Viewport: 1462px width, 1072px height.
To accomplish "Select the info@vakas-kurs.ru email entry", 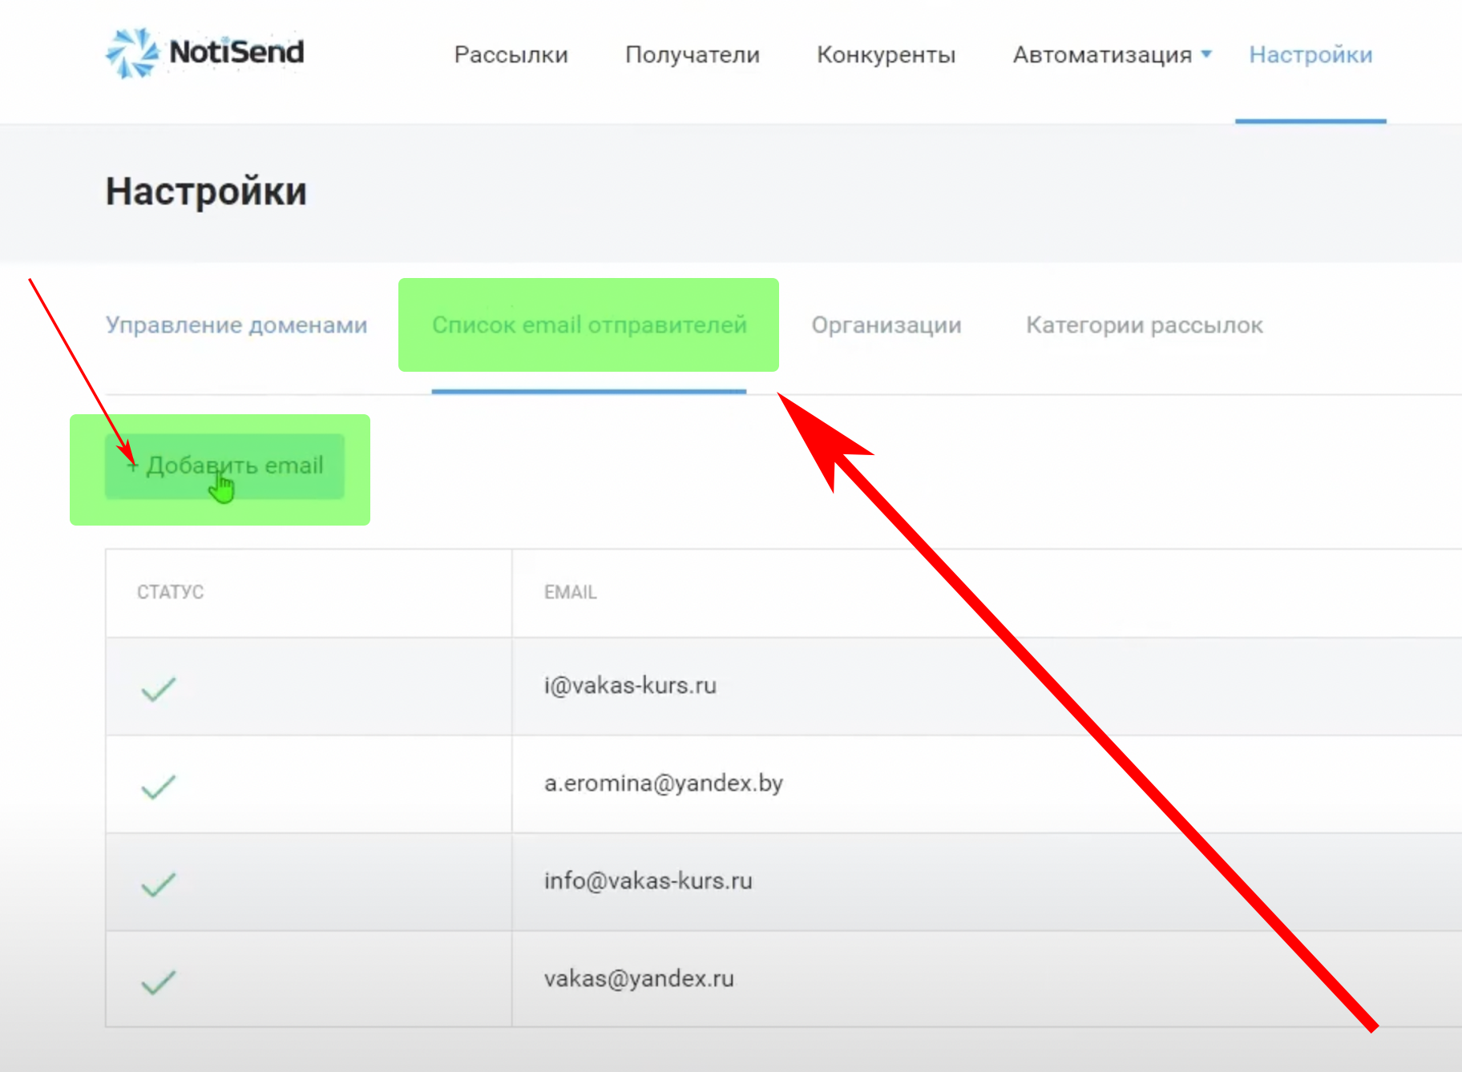I will (648, 881).
